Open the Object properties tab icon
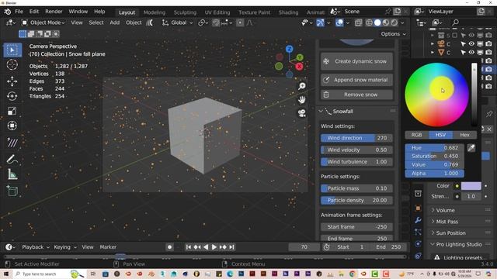 pos(418,208)
